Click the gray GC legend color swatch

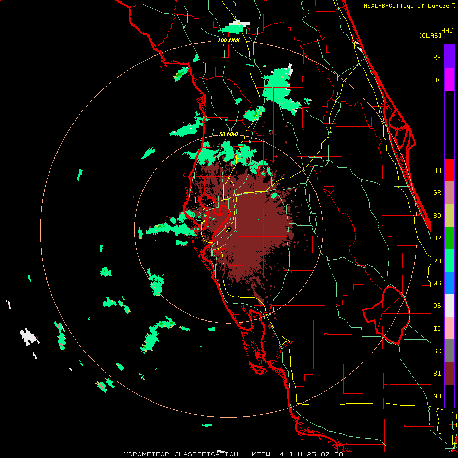(449, 351)
